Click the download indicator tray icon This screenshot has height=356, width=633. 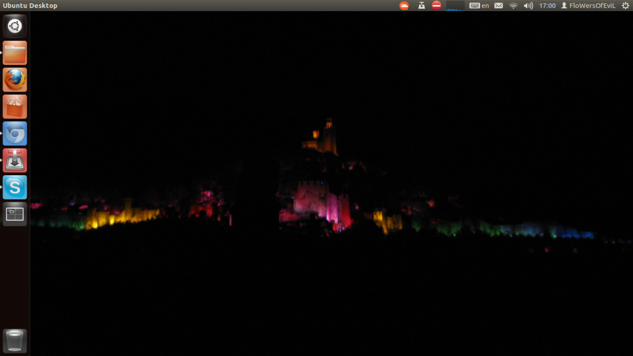[421, 6]
